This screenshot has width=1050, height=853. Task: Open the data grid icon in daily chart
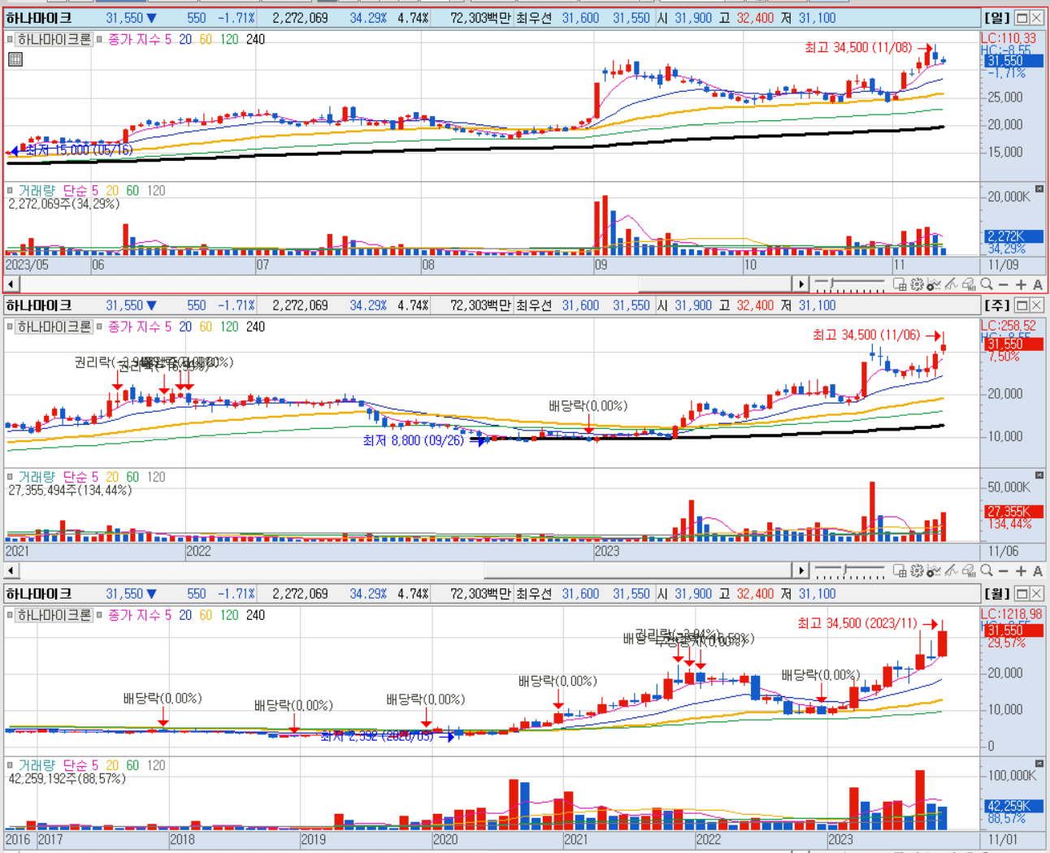[x=15, y=59]
